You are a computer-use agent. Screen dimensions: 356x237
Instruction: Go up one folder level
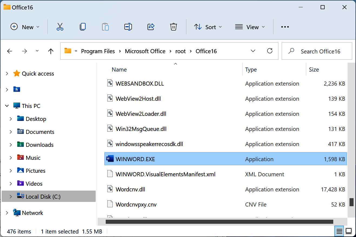click(x=51, y=51)
